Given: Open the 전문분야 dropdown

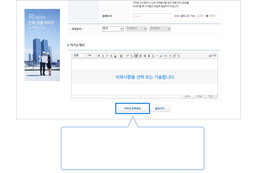Looking at the screenshot, I should [160, 29].
